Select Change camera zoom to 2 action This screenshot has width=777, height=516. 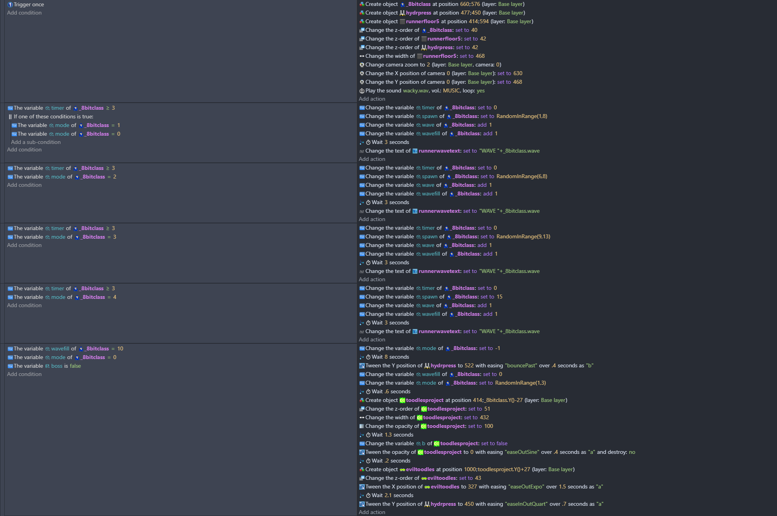(x=430, y=65)
